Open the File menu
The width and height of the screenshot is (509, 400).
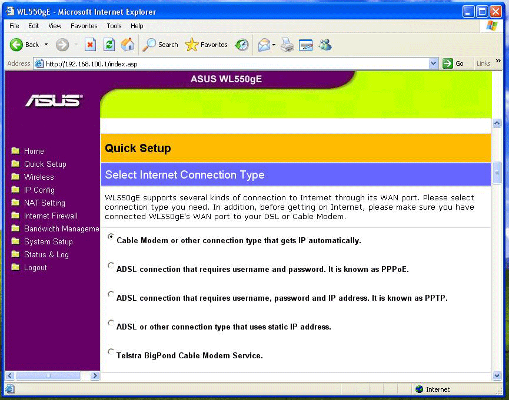coord(14,26)
